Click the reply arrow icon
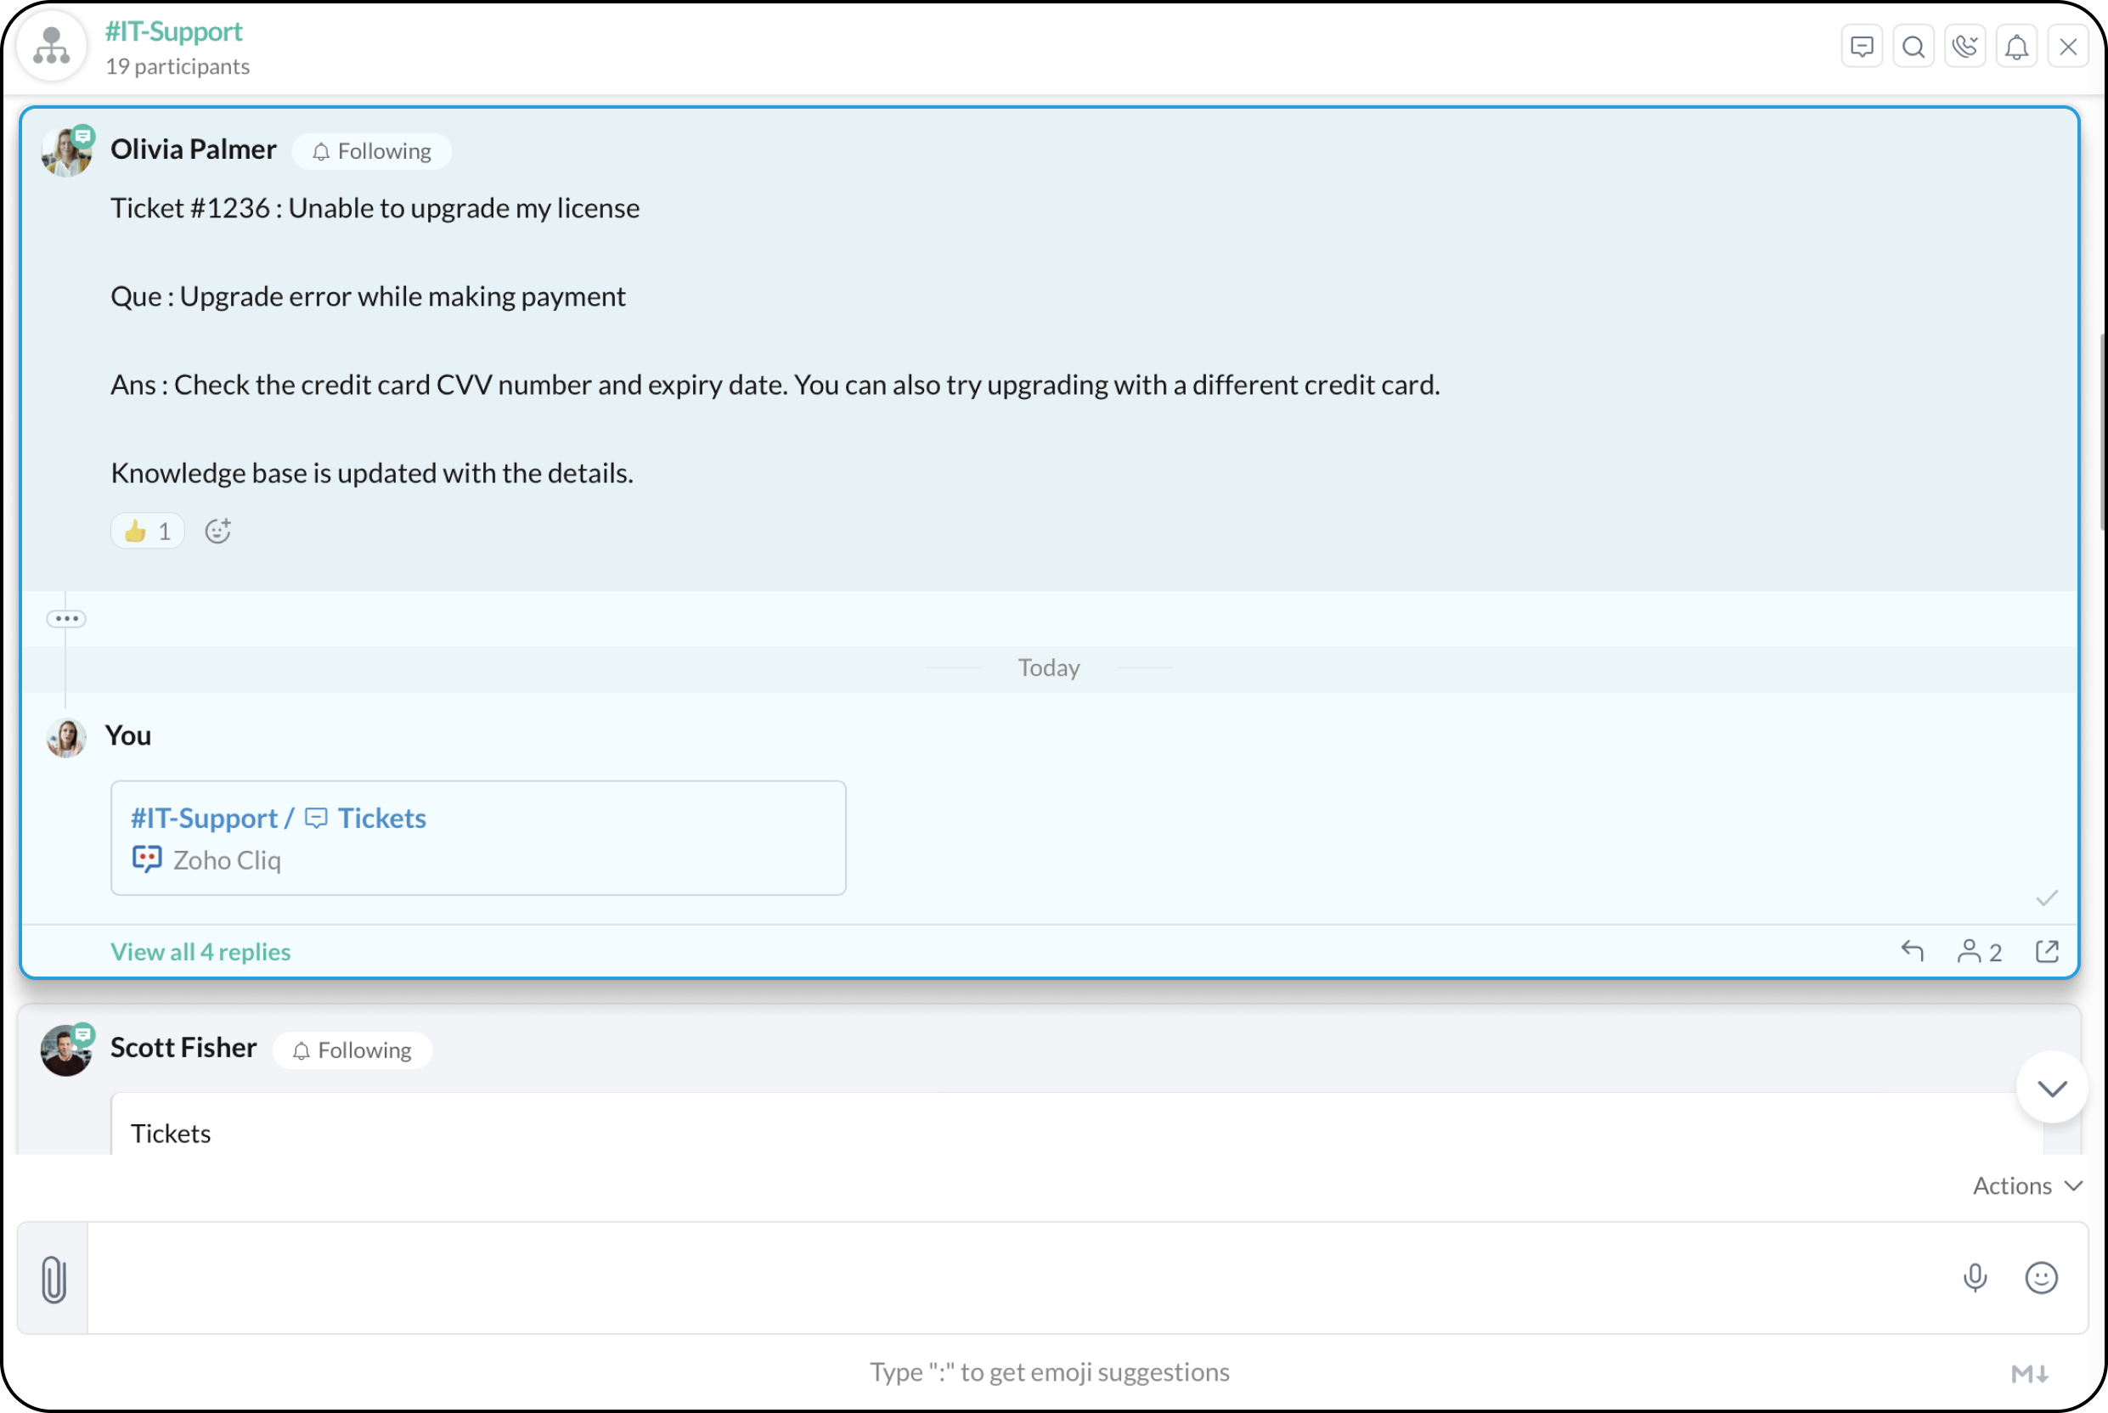Viewport: 2108px width, 1413px height. pyautogui.click(x=1912, y=951)
